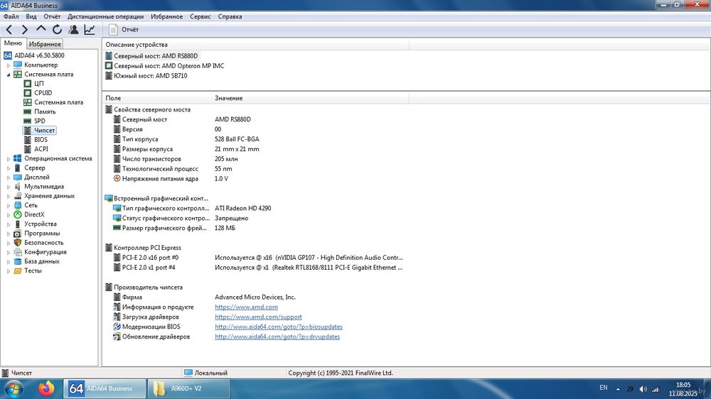Expand the Хранение данных node
Image resolution: width=711 pixels, height=399 pixels.
[8, 196]
